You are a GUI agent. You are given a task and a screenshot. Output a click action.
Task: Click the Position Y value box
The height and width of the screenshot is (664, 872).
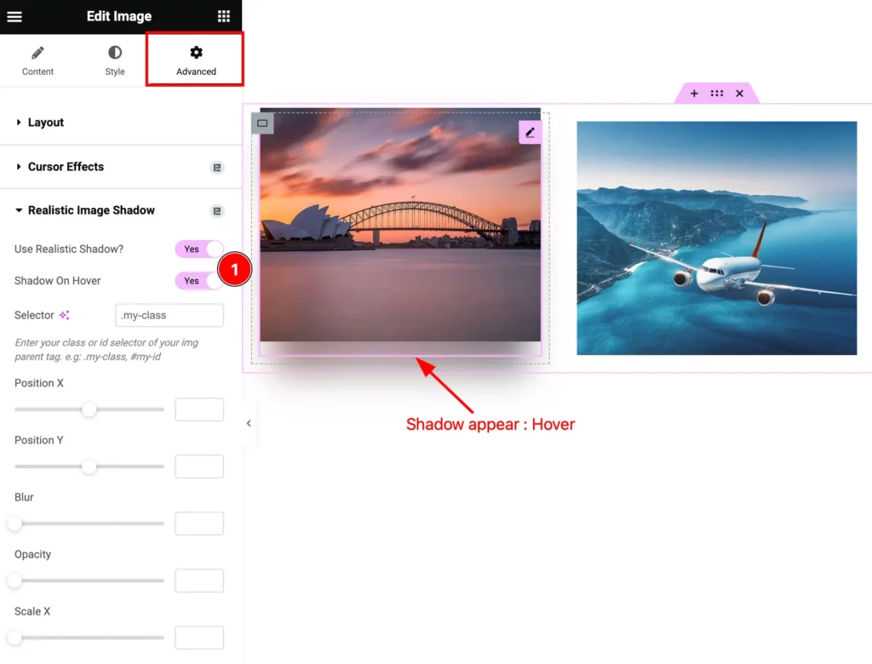[199, 467]
